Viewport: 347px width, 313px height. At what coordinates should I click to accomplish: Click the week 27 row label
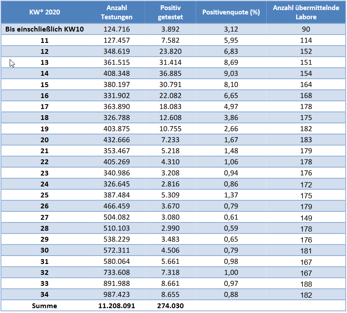click(45, 218)
